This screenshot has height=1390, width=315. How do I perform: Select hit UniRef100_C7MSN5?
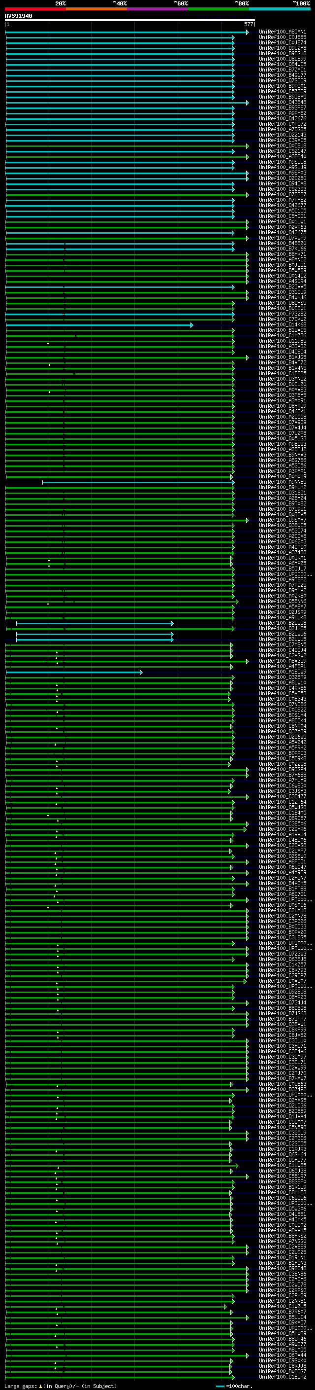coord(282,645)
